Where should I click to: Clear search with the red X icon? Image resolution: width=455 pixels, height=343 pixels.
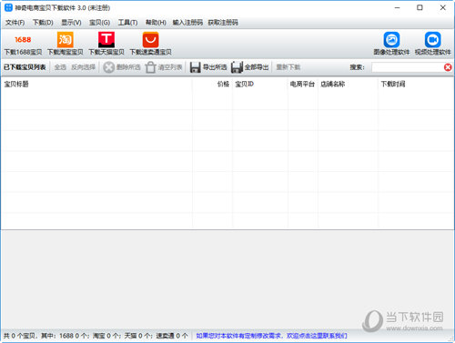[x=448, y=67]
